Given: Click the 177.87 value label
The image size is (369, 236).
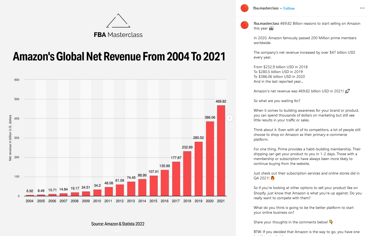Looking at the screenshot, I should click(x=176, y=158).
